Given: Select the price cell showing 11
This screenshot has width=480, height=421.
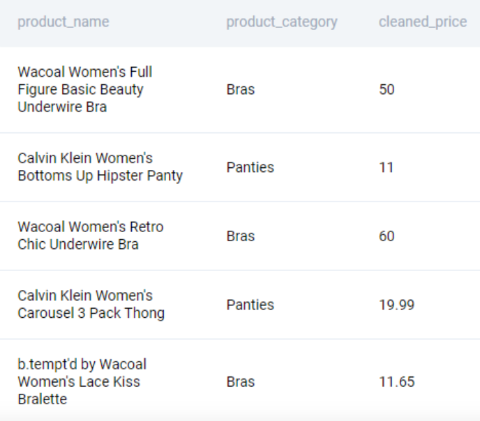Looking at the screenshot, I should coord(387,167).
